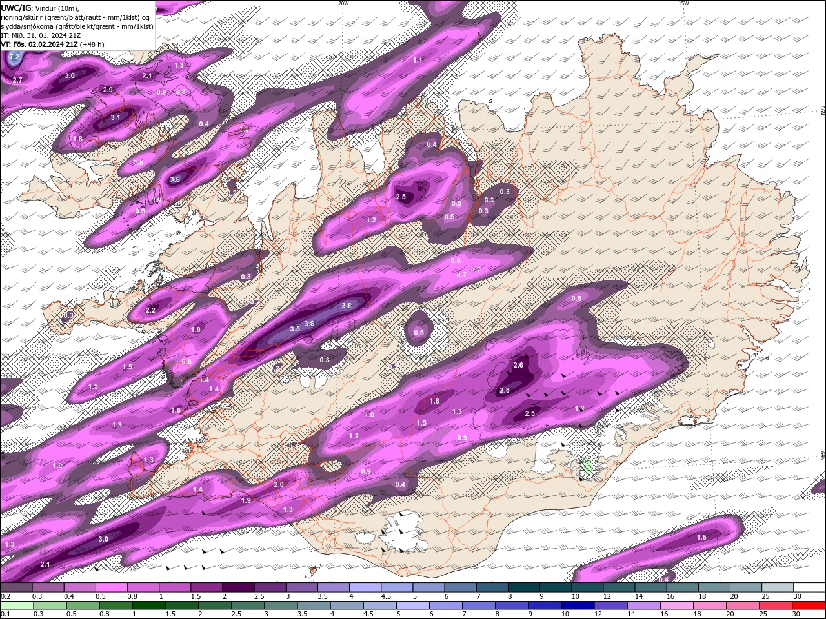Select the 2.0 precipitation value label
The width and height of the screenshot is (826, 619).
(x=279, y=484)
